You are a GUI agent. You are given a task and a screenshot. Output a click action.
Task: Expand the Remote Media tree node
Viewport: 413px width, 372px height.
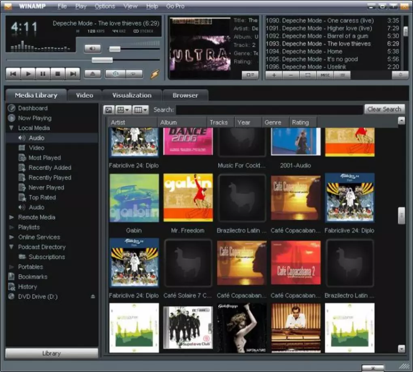pyautogui.click(x=11, y=217)
